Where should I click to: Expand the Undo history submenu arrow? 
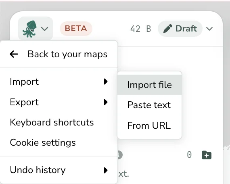tap(106, 170)
